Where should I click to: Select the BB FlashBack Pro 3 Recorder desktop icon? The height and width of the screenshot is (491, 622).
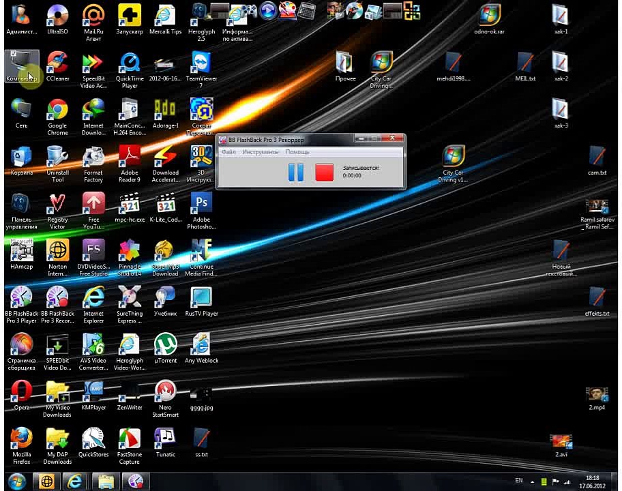click(x=57, y=306)
